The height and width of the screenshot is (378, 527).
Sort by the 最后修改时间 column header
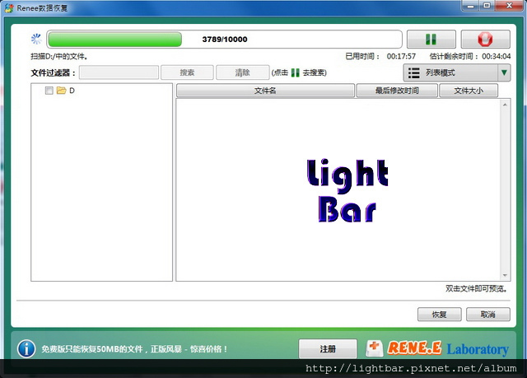click(397, 91)
